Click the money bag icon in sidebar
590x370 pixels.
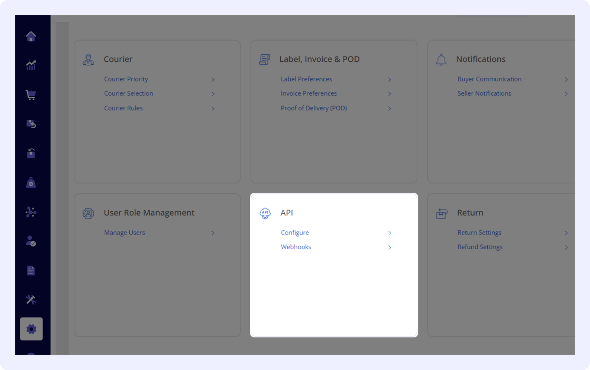point(31,183)
